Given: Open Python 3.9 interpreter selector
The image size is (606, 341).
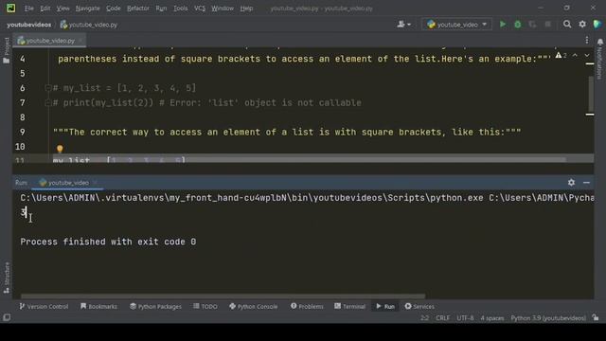Looking at the screenshot, I should point(548,318).
